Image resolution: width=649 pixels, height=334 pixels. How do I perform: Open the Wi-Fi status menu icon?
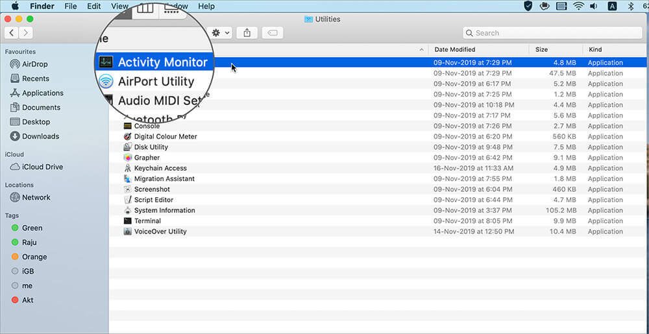coord(578,6)
